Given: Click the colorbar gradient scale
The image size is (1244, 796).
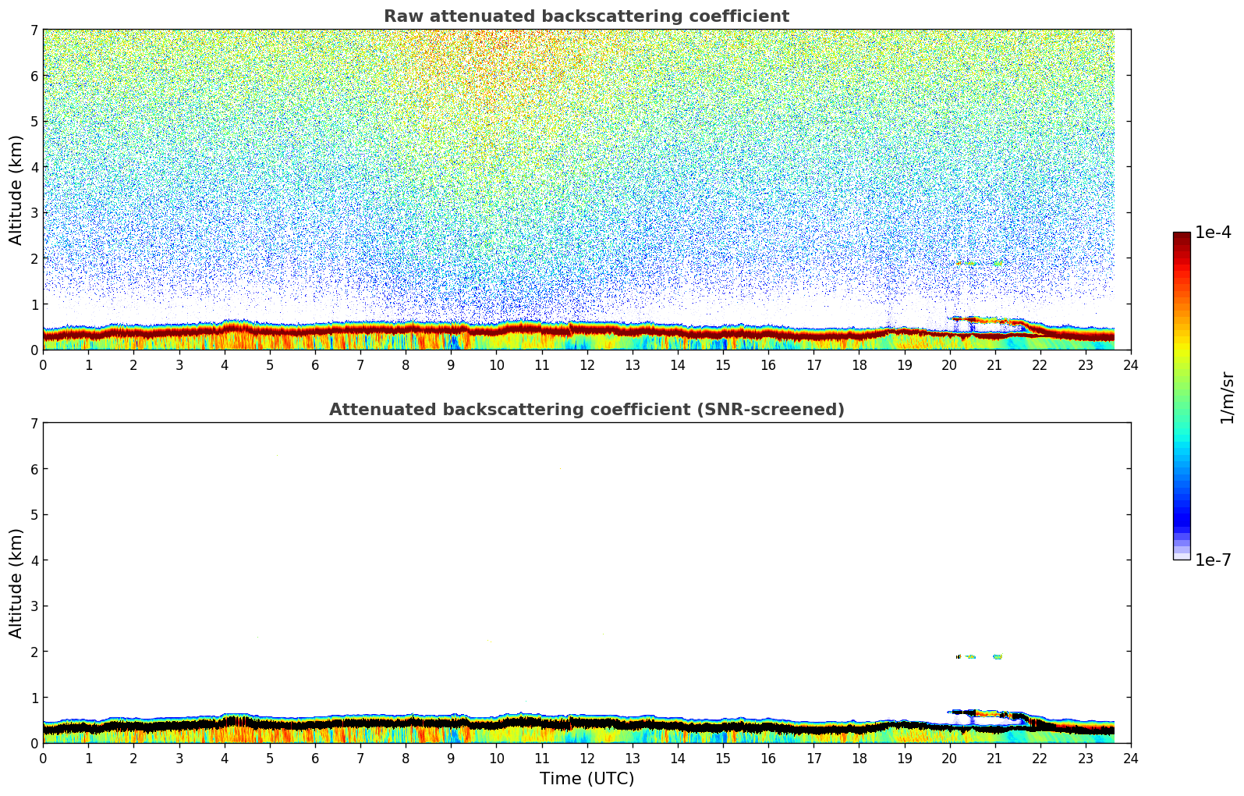Looking at the screenshot, I should (1182, 396).
